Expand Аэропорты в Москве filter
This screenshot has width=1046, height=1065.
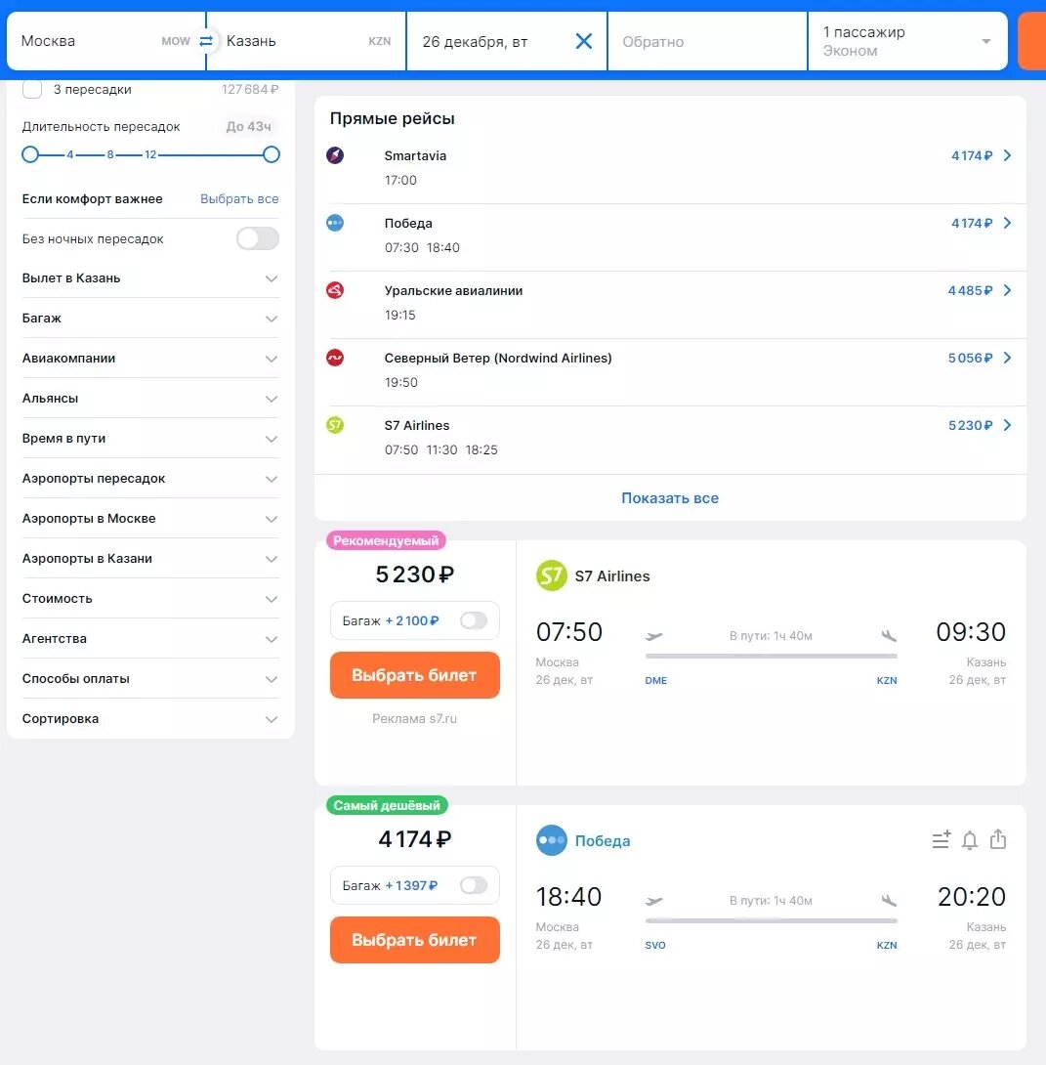point(150,518)
